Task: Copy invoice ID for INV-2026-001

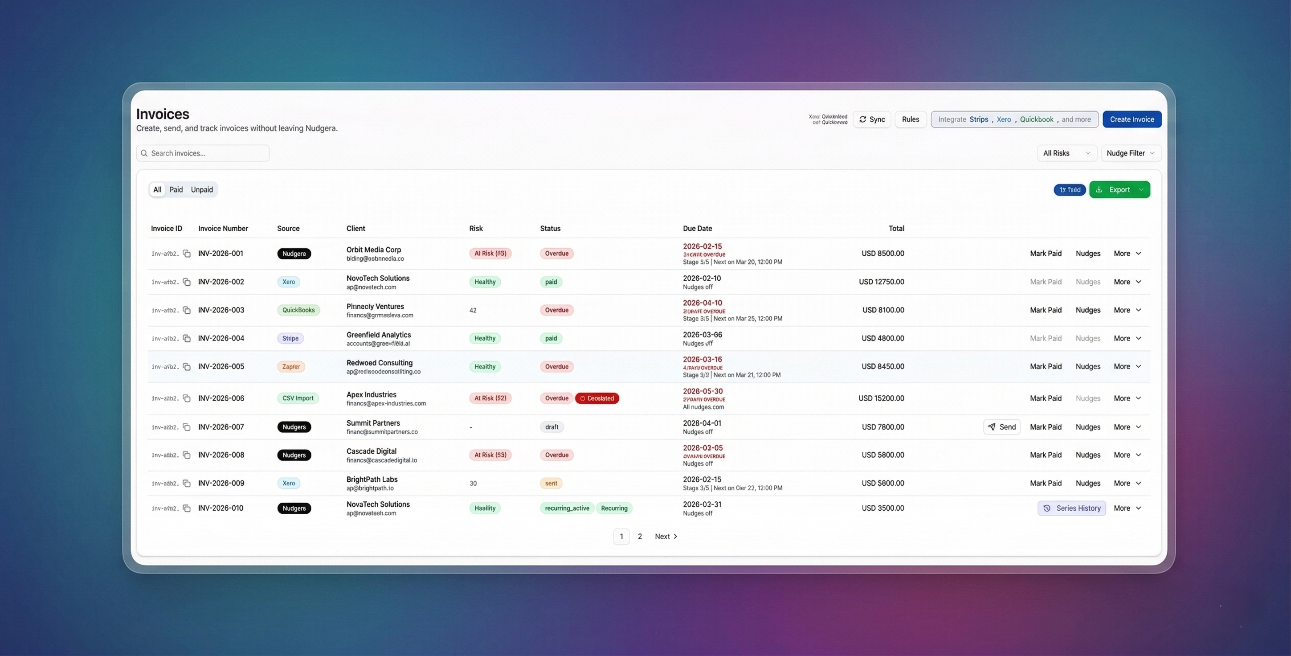Action: [186, 253]
